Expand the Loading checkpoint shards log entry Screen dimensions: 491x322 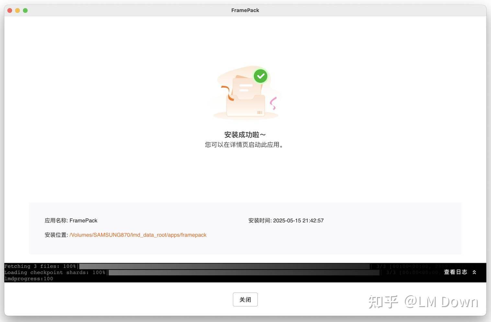(55, 272)
